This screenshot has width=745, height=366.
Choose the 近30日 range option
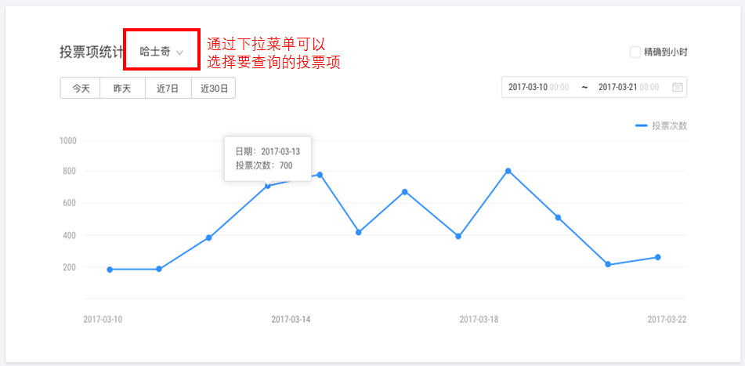click(213, 89)
